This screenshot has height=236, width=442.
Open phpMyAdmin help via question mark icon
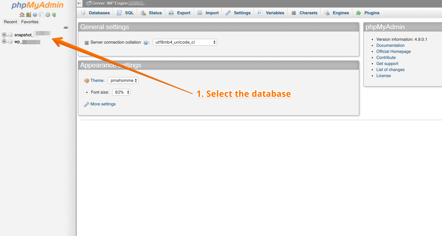pos(35,15)
